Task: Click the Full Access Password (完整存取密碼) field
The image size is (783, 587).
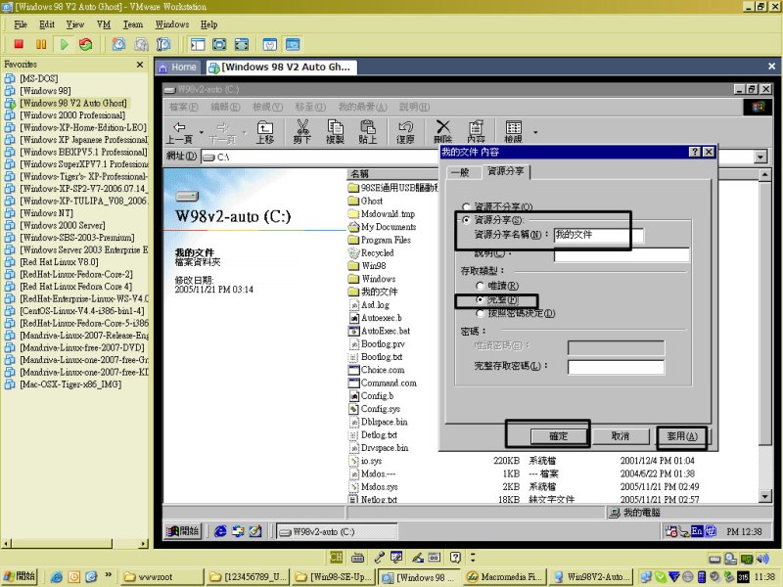Action: click(616, 367)
